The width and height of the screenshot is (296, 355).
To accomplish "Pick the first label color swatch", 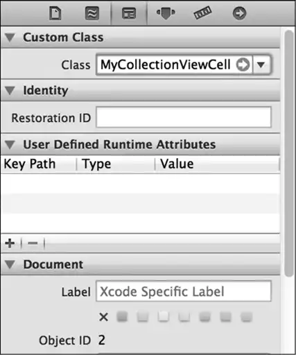I will [122, 317].
